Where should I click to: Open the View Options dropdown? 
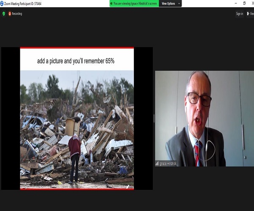[x=170, y=3]
